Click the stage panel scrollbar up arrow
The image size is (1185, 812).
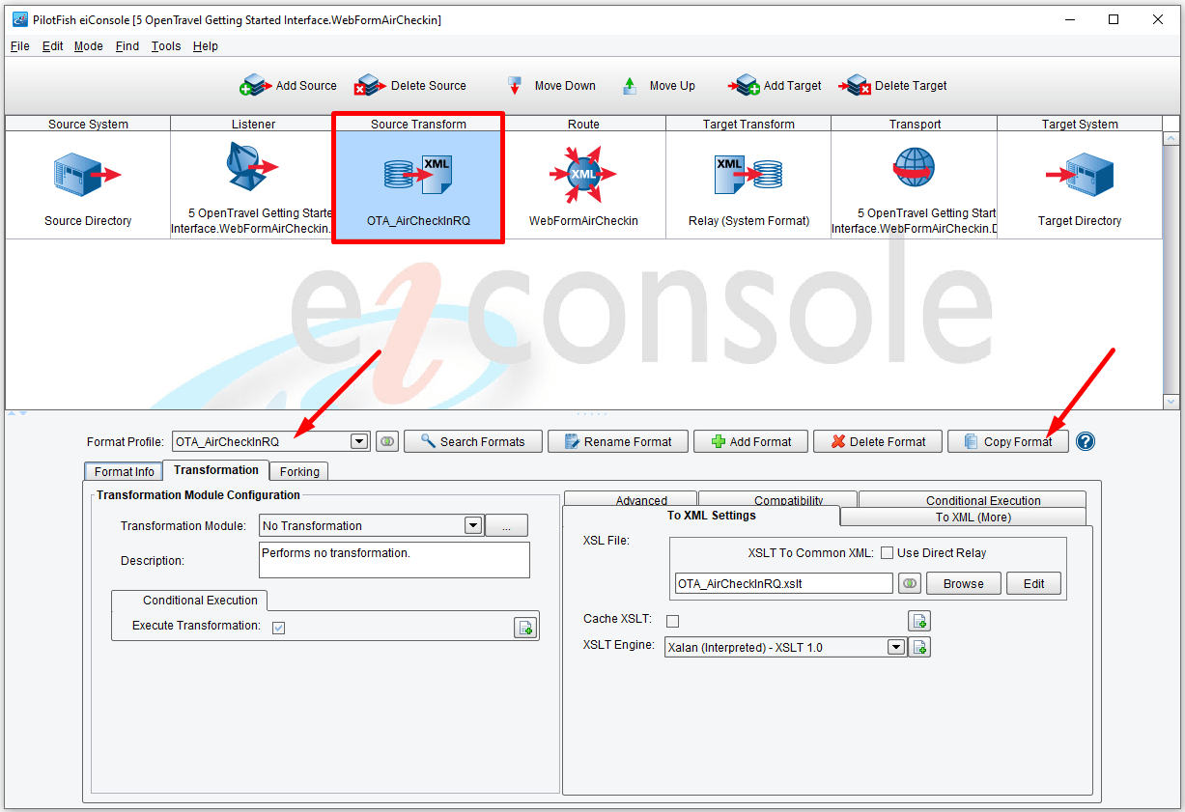pos(1171,139)
